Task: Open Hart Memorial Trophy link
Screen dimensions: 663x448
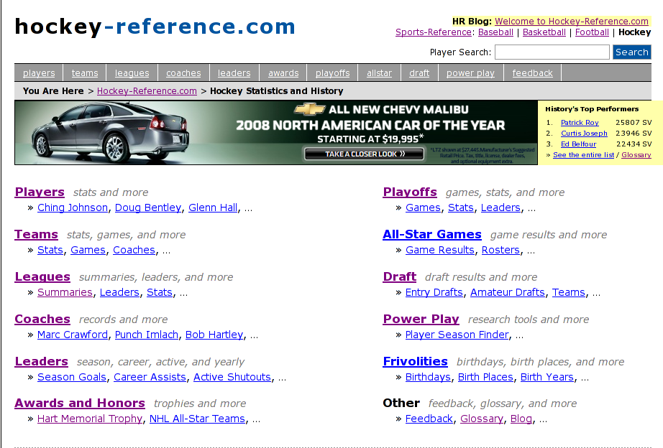Action: point(90,419)
